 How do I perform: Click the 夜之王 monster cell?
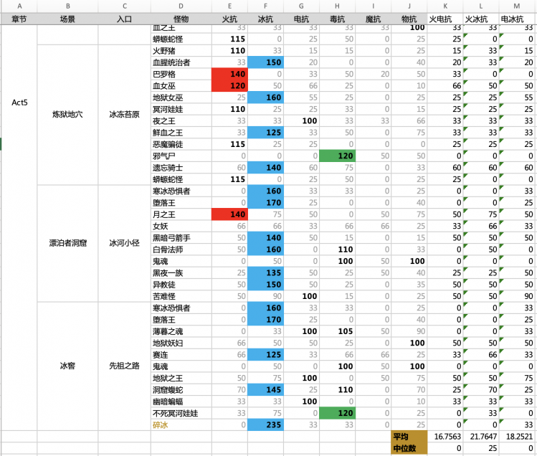click(181, 121)
